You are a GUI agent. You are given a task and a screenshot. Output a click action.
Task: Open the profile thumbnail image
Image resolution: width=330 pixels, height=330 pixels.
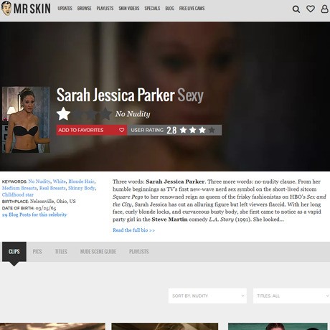click(x=26, y=120)
